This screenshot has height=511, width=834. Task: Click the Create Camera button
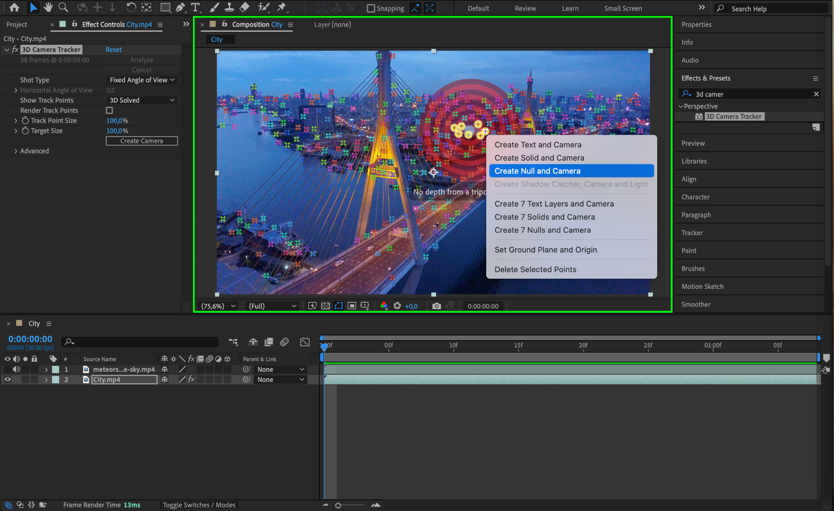pyautogui.click(x=141, y=141)
